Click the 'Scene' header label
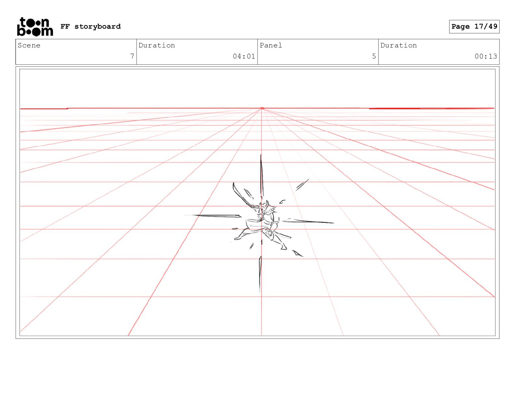515x398 pixels. 29,45
